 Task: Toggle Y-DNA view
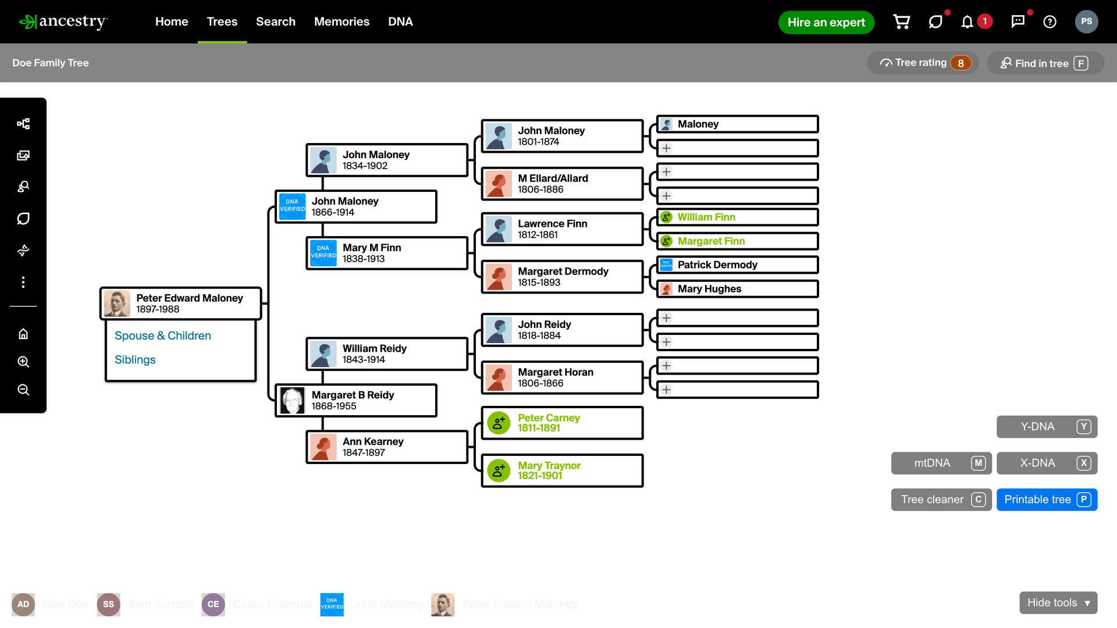coord(1047,427)
